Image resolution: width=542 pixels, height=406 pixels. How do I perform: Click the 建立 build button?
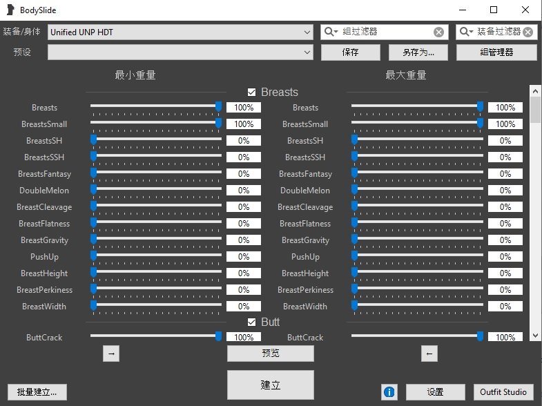pyautogui.click(x=270, y=385)
